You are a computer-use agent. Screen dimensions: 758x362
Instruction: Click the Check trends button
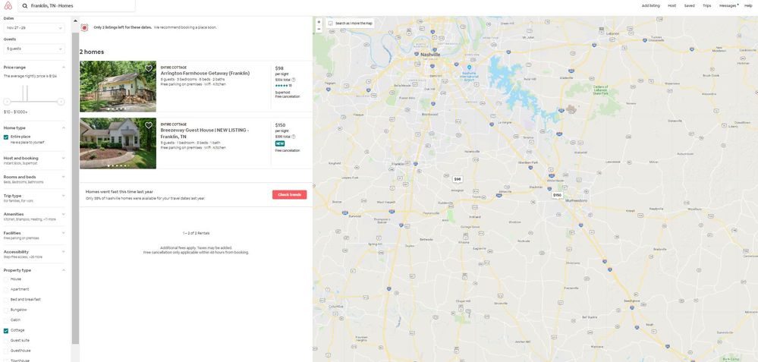click(289, 195)
